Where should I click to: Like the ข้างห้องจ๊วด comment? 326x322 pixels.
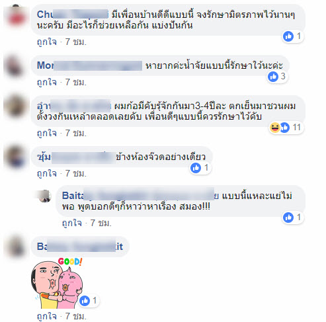(47, 174)
